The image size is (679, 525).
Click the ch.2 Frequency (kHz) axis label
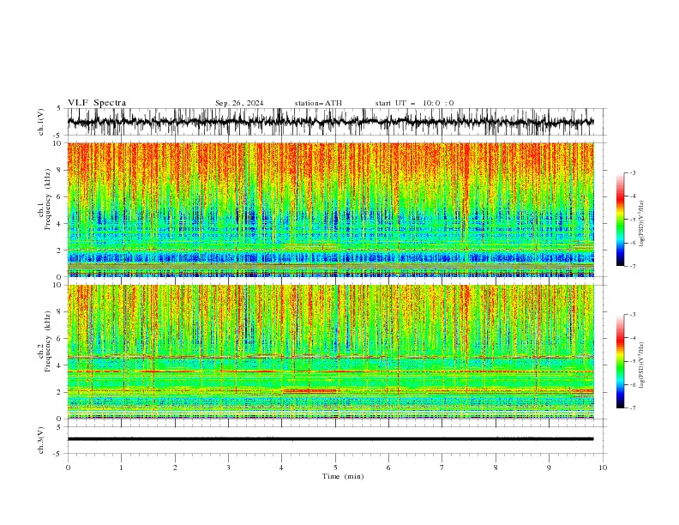tap(45, 341)
